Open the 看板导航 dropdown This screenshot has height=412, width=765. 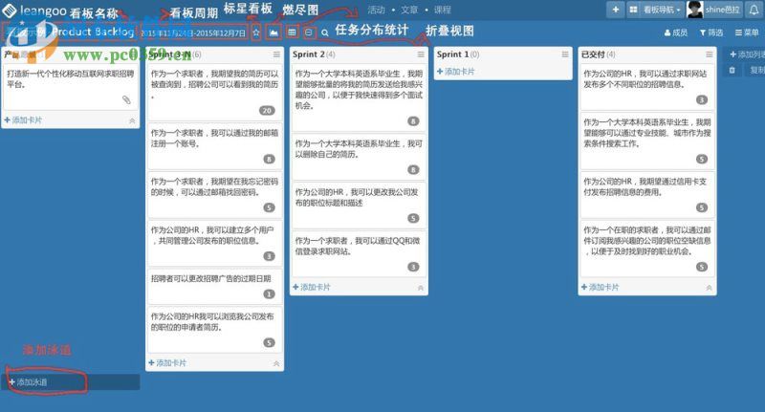tap(661, 10)
